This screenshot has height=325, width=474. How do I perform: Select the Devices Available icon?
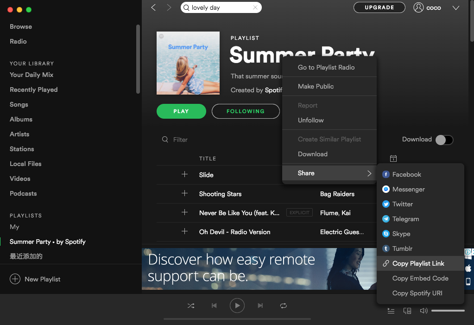point(407,311)
